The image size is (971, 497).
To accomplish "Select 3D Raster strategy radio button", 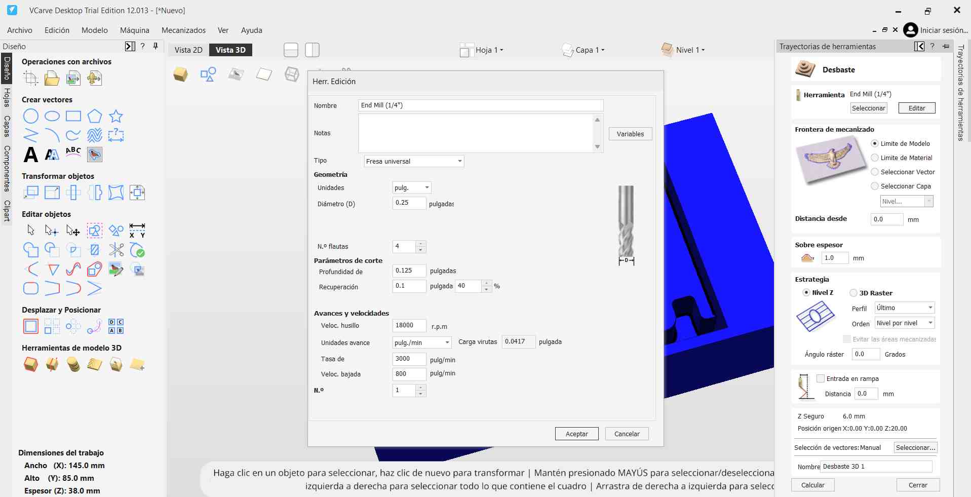I will point(853,293).
